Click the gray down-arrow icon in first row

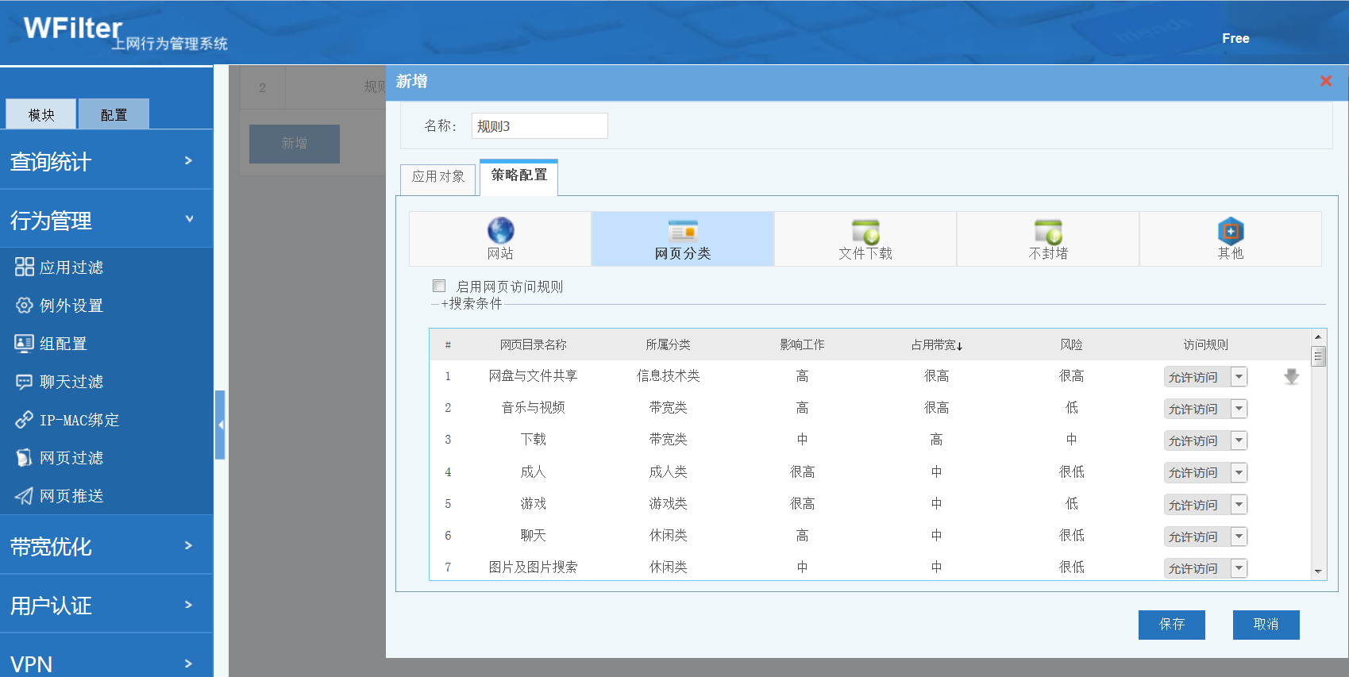click(1291, 377)
